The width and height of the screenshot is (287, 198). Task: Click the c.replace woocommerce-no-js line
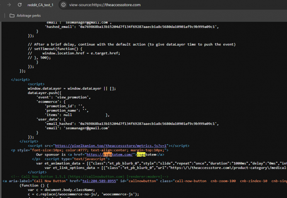pos(83,194)
